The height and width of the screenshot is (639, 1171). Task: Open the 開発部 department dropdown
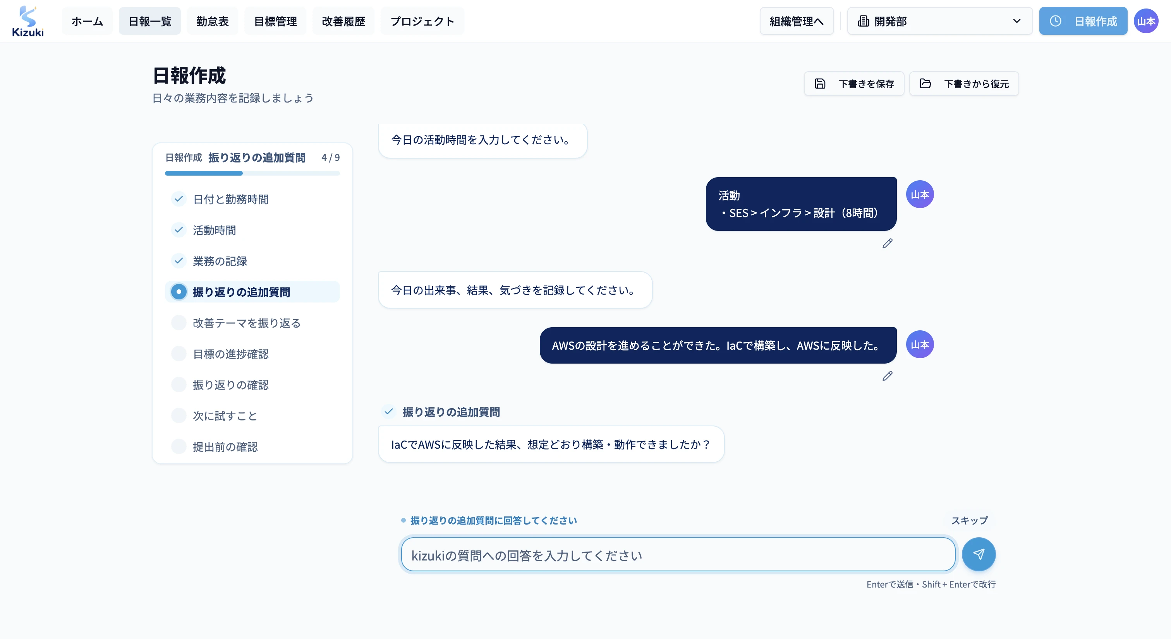click(939, 21)
